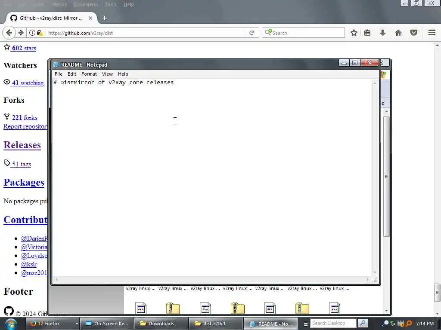Select seventh v2ray-linux file icon
This screenshot has height=330, width=441.
(334, 308)
